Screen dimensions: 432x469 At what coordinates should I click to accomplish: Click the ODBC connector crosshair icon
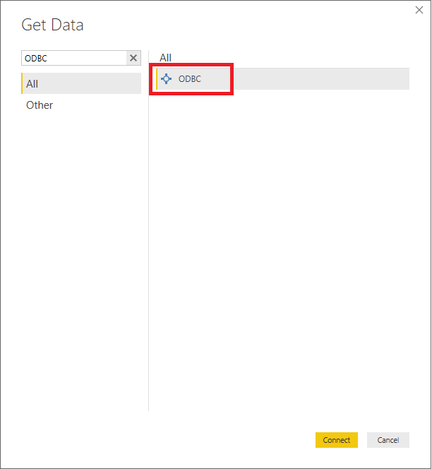(166, 79)
